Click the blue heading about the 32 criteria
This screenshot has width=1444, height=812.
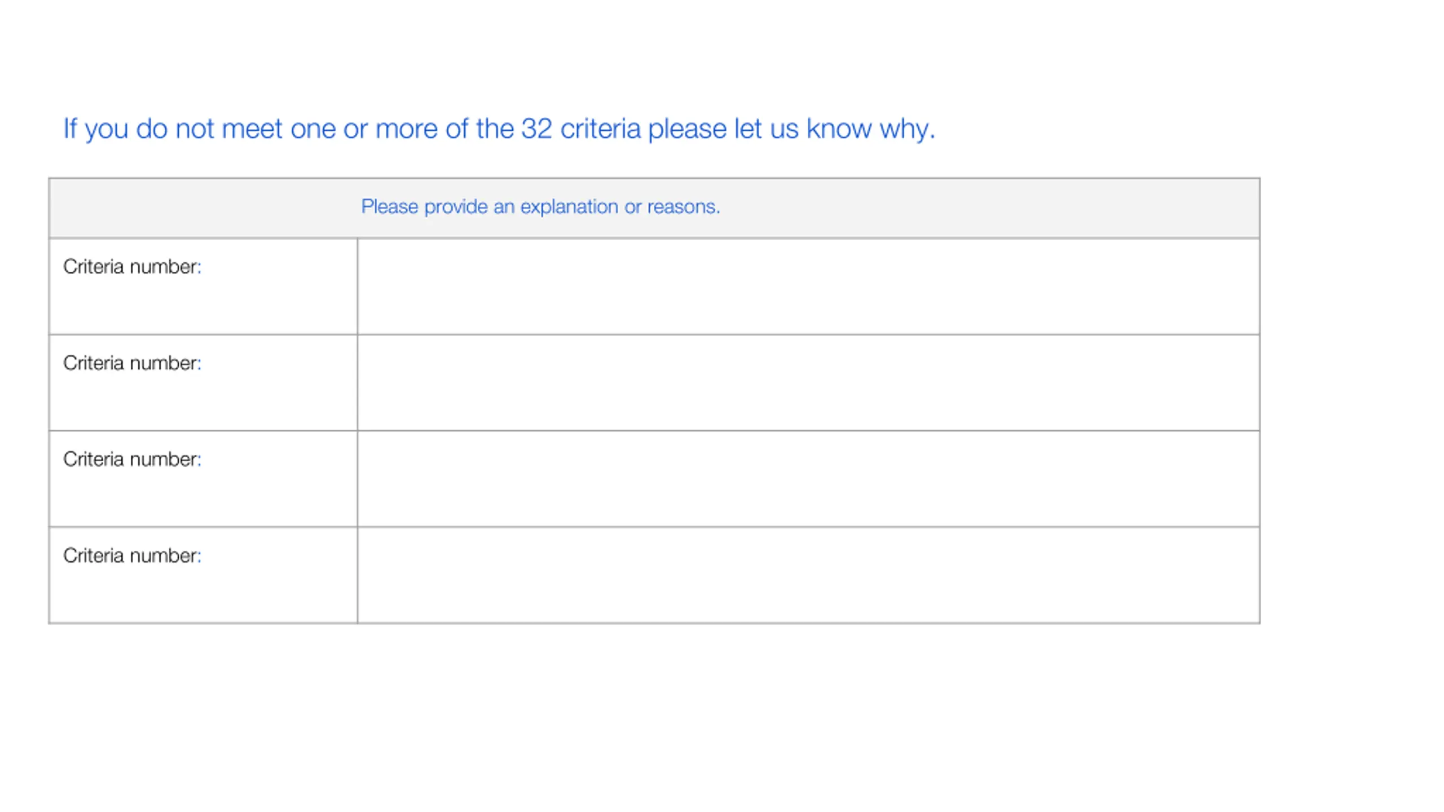499,129
